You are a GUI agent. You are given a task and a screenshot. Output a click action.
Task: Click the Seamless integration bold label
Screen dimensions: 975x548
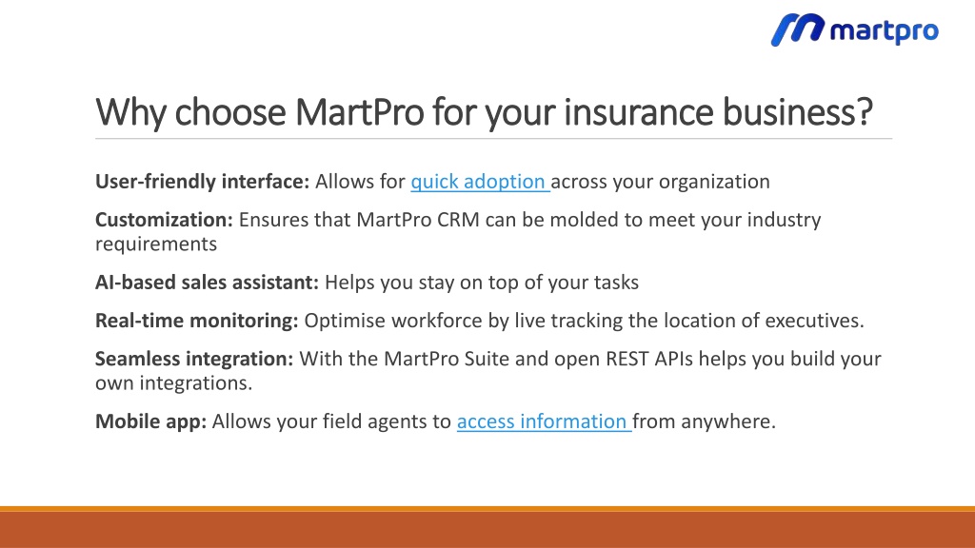[x=194, y=359]
